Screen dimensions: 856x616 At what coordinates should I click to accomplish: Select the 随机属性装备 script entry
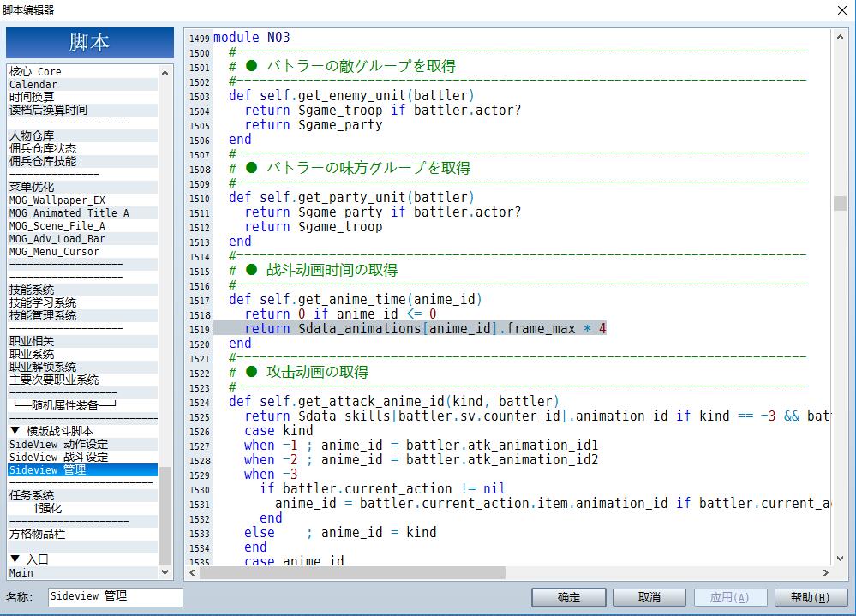(x=83, y=405)
